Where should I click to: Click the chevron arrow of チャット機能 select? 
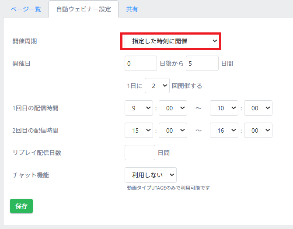[x=172, y=175]
